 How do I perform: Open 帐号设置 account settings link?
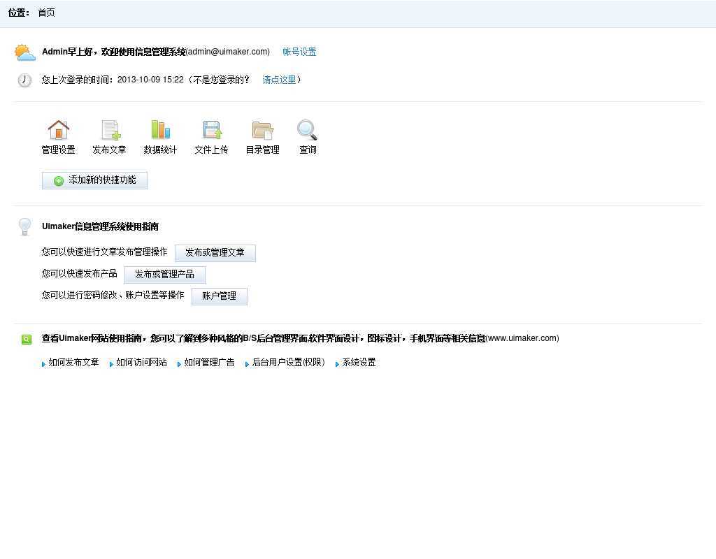click(x=299, y=52)
